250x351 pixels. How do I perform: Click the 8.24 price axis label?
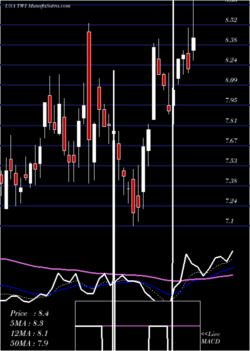(231, 60)
